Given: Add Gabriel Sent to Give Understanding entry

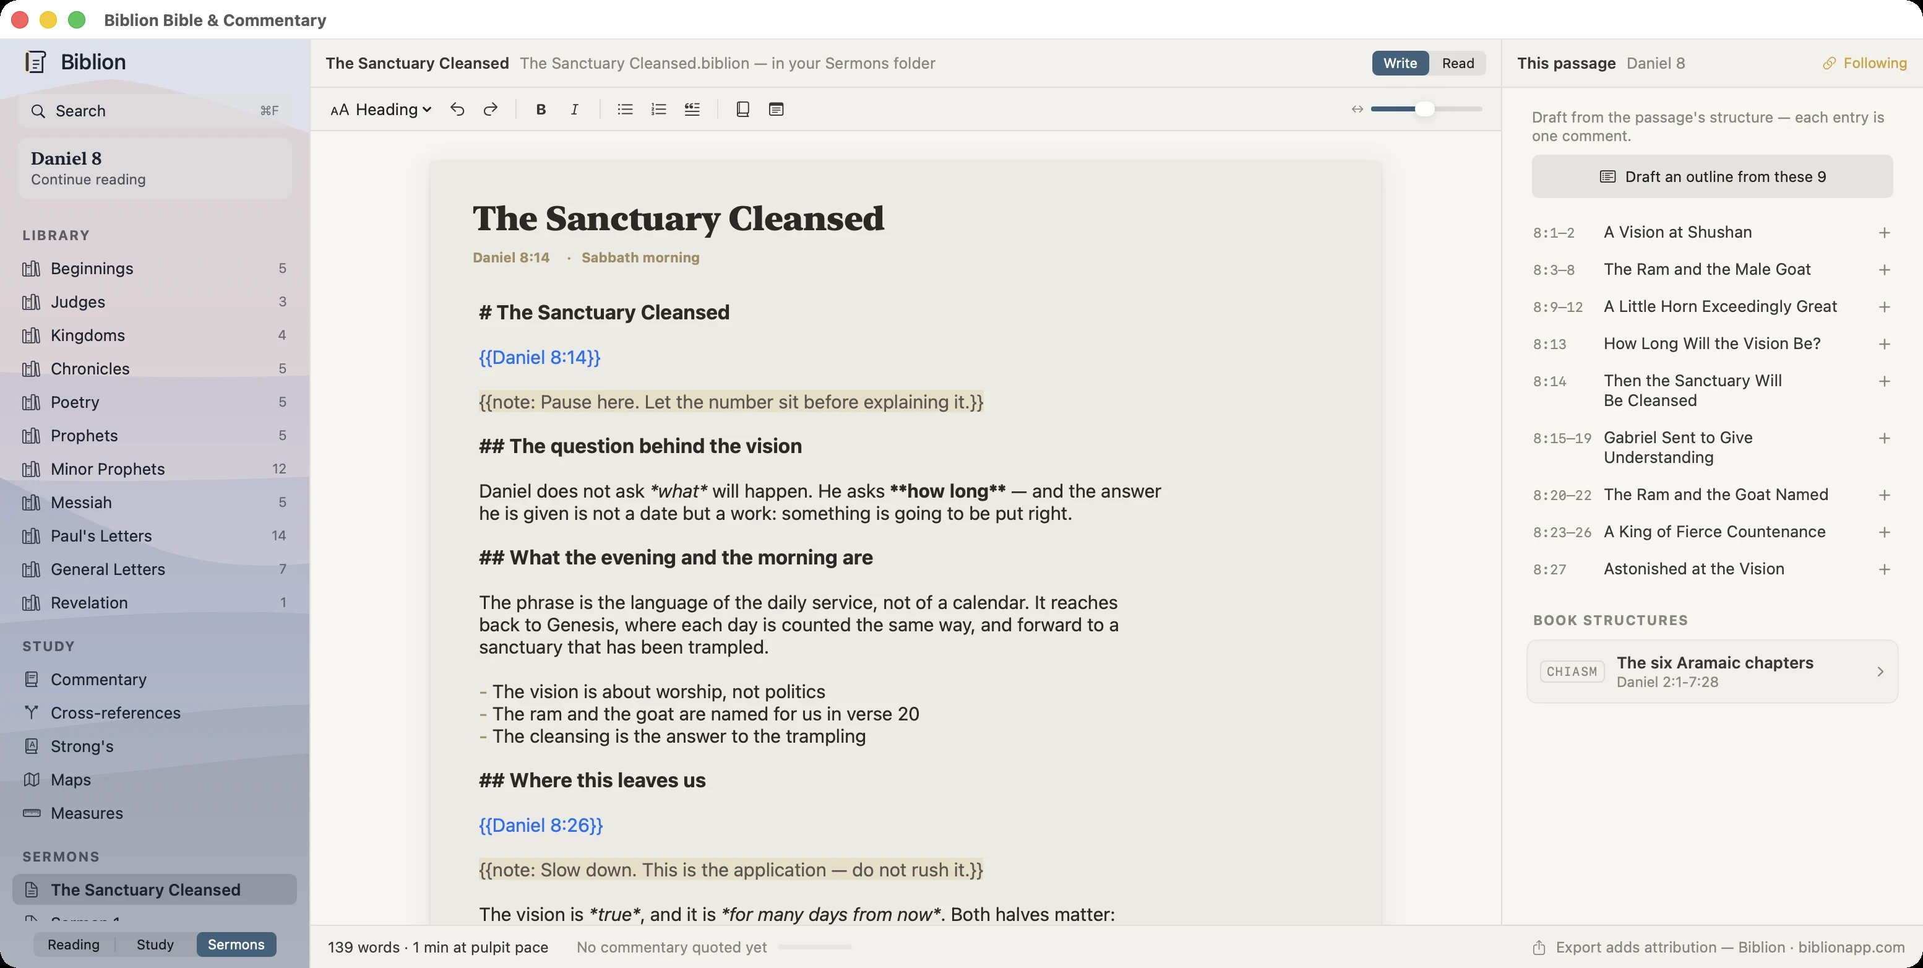Looking at the screenshot, I should (x=1884, y=438).
